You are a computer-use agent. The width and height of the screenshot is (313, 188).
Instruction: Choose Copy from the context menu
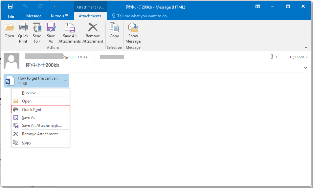coord(40,142)
